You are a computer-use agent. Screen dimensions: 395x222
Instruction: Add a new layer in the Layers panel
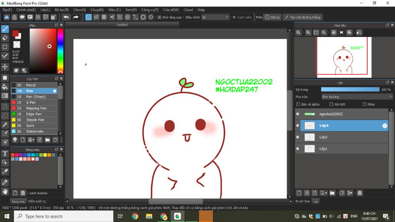299,193
